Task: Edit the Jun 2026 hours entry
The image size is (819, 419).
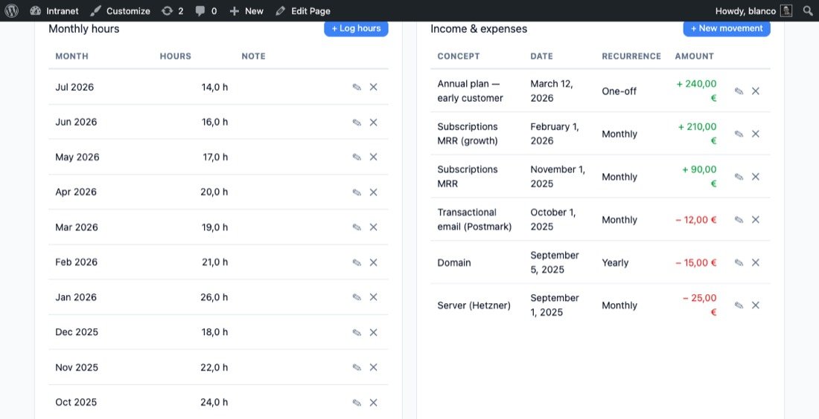Action: (x=357, y=122)
